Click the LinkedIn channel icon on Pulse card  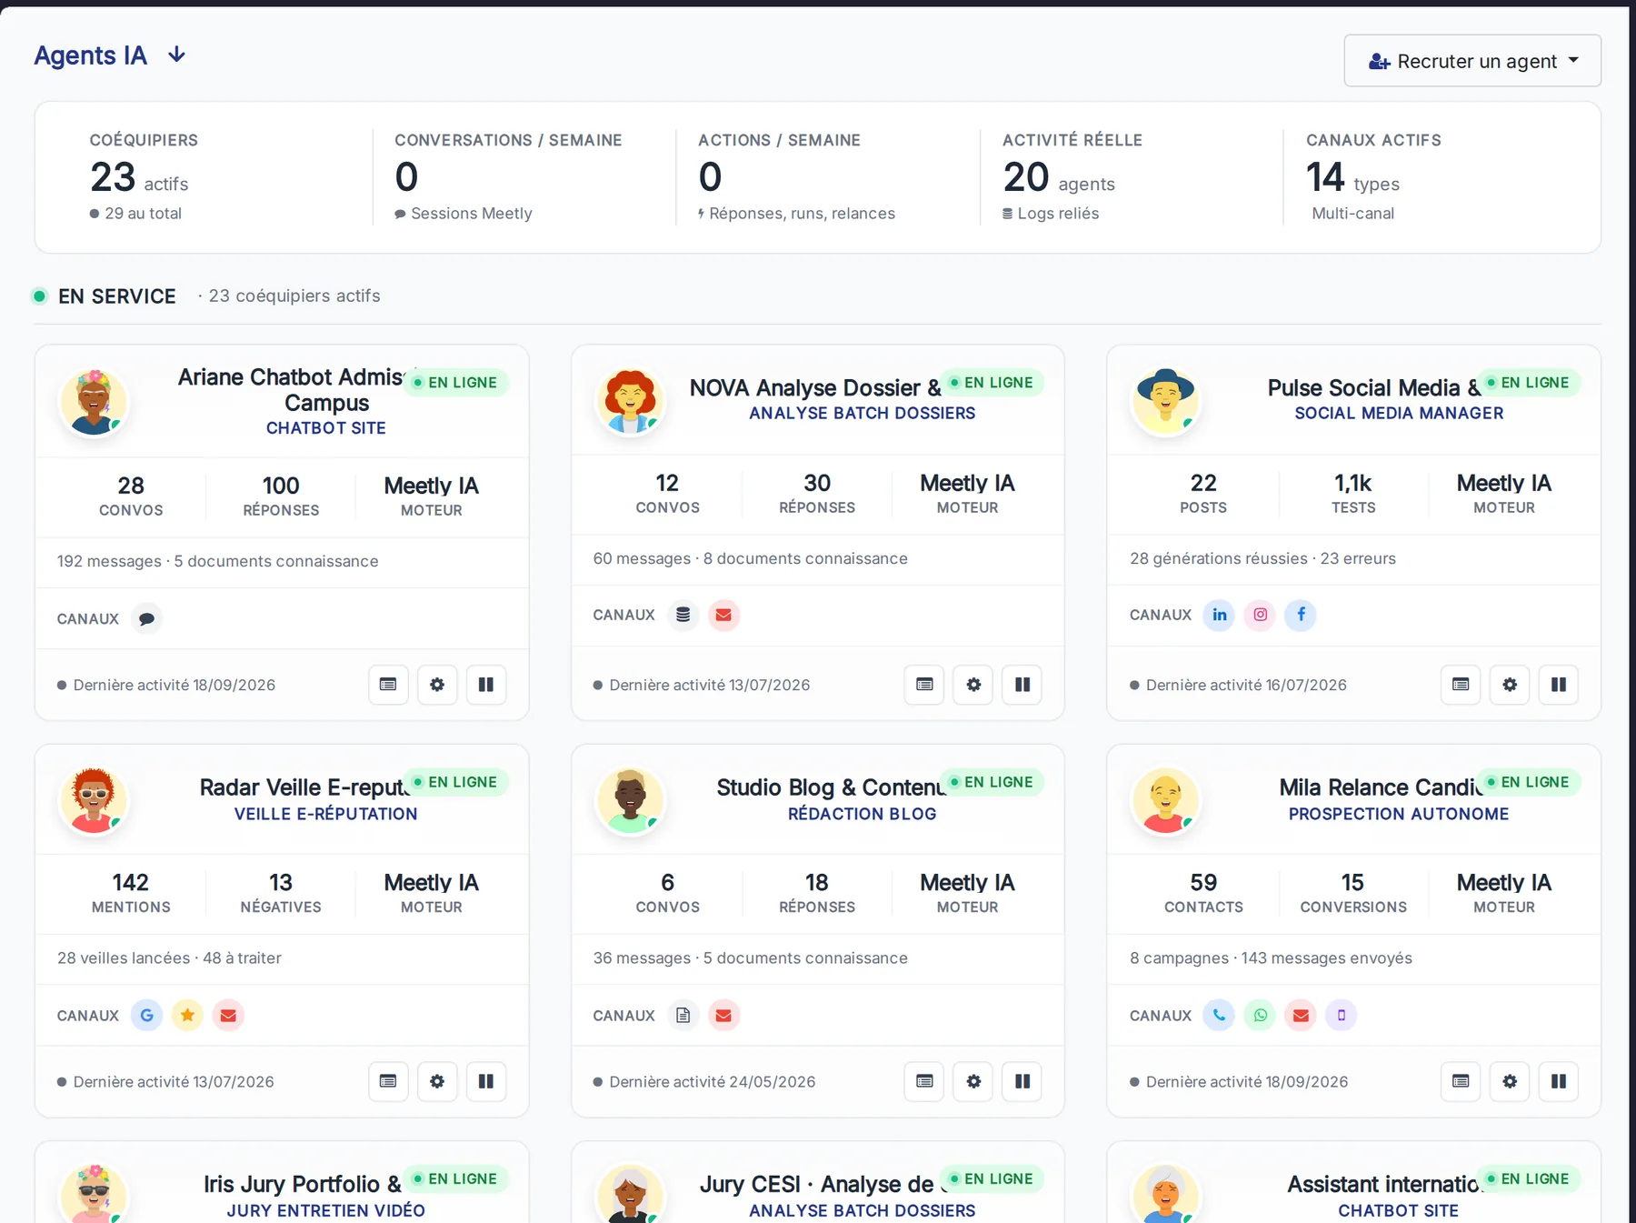(x=1219, y=615)
